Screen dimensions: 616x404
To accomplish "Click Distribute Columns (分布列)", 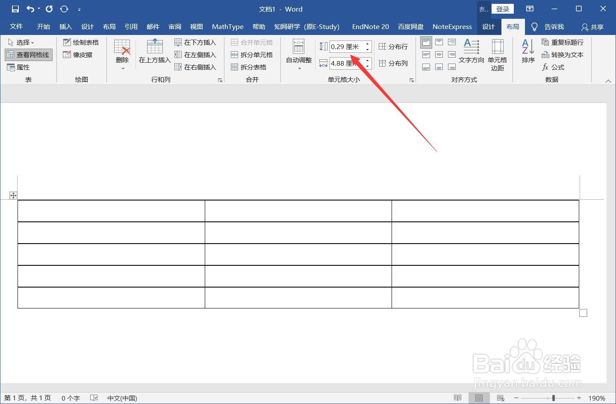I will coord(393,63).
